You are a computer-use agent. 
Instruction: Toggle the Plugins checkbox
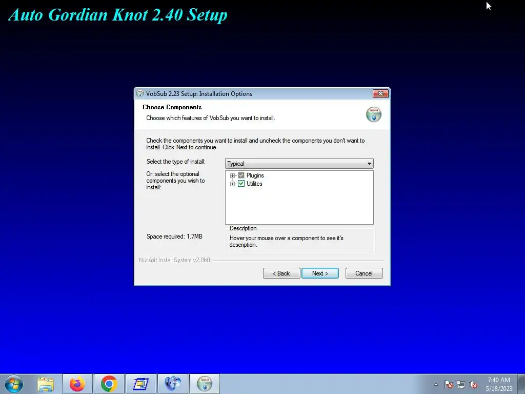pos(241,175)
